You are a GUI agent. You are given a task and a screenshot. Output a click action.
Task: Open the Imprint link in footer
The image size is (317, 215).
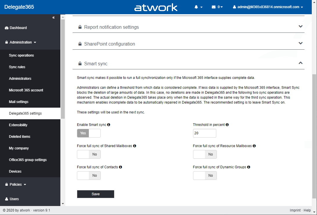[295, 210]
